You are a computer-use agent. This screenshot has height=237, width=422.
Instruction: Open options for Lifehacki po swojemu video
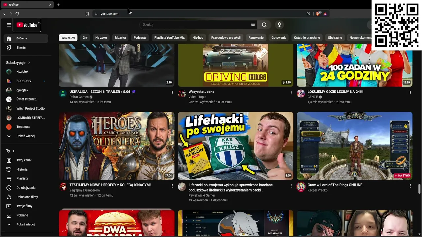[x=291, y=186]
